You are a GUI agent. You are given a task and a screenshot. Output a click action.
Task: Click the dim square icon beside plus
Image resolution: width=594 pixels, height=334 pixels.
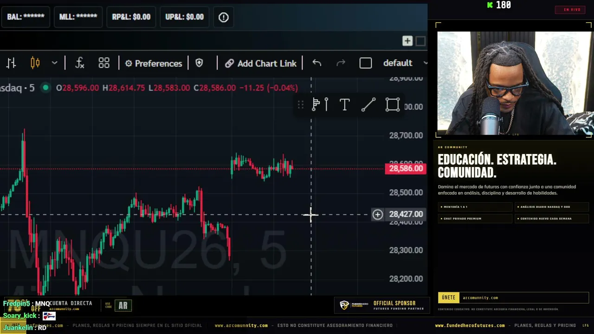coord(420,41)
